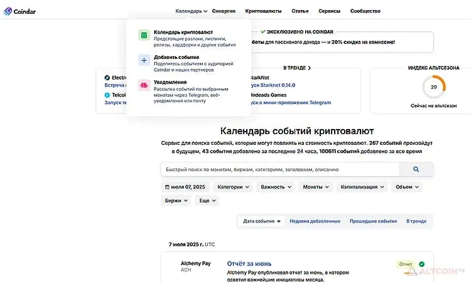
Task: Click the arrow next to В ТРЕНДЕ
Action: click(x=310, y=68)
